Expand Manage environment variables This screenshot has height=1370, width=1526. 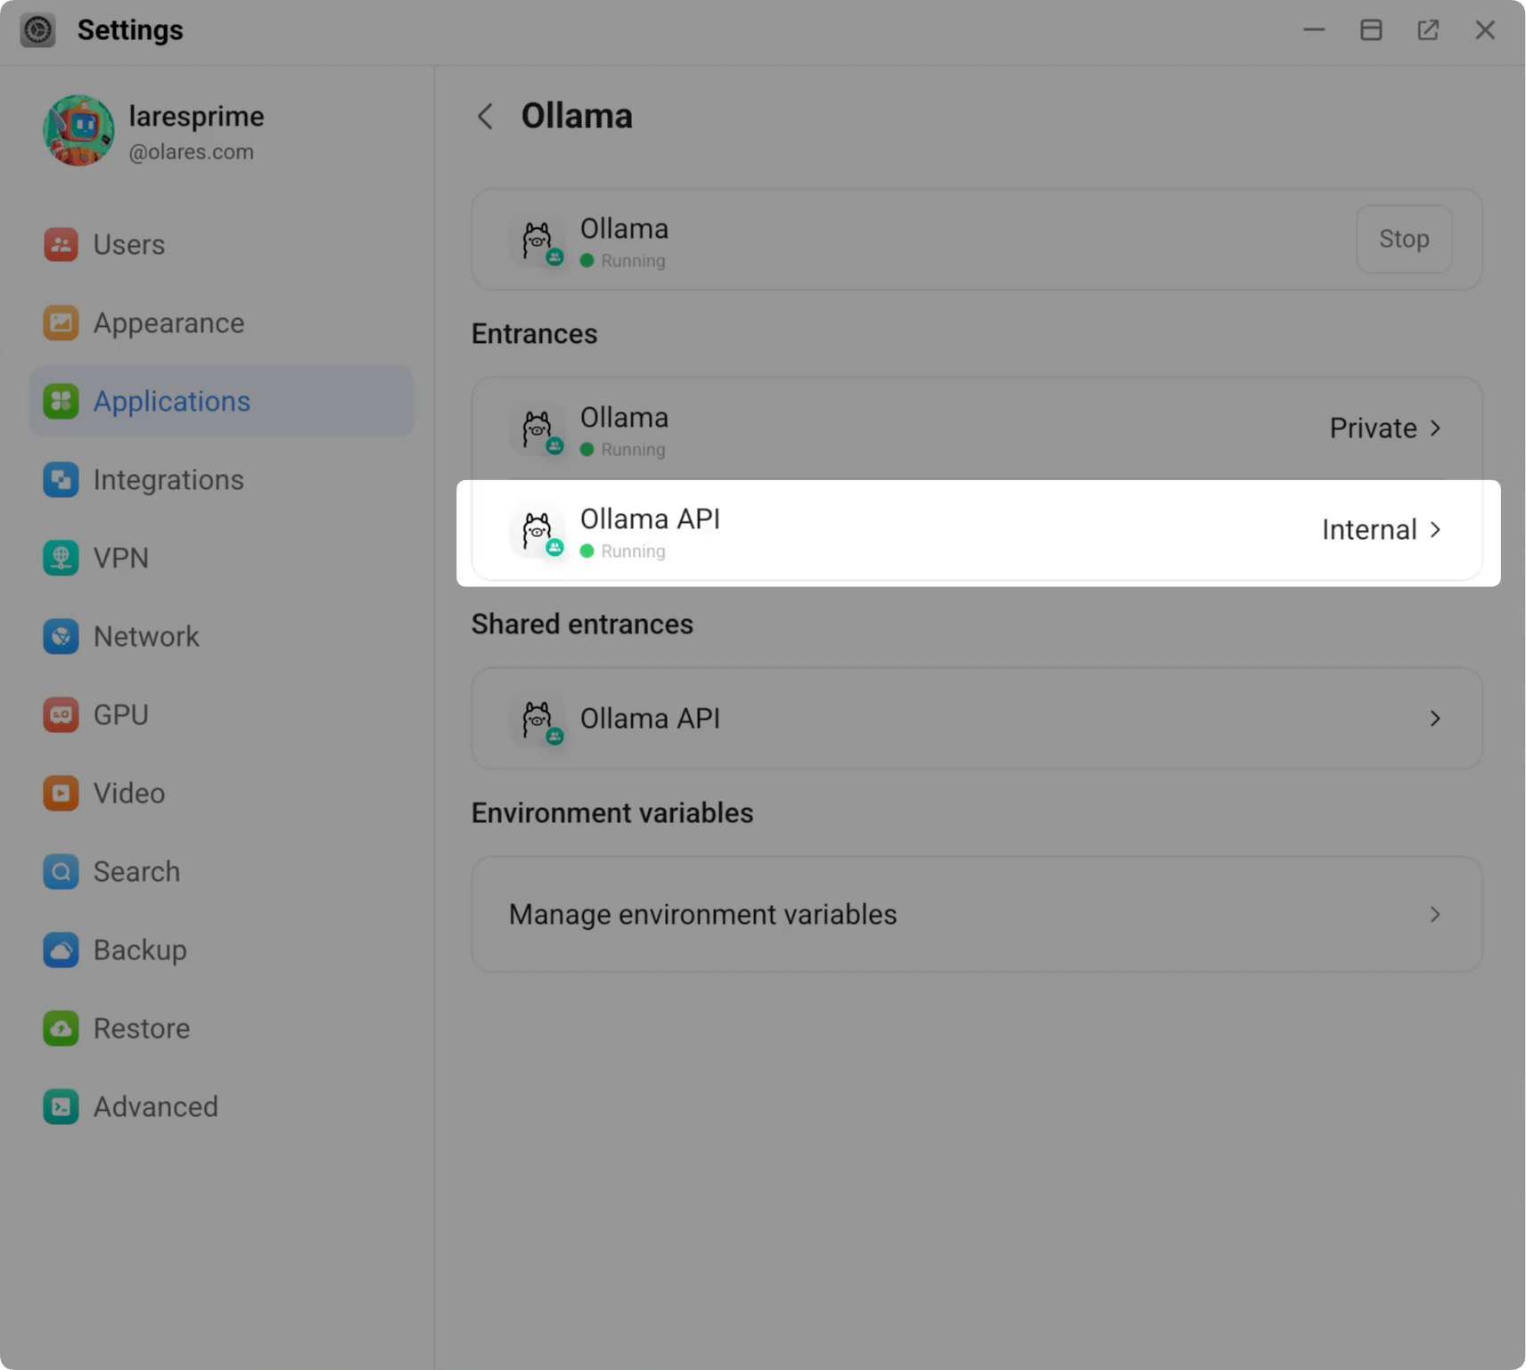click(x=975, y=914)
